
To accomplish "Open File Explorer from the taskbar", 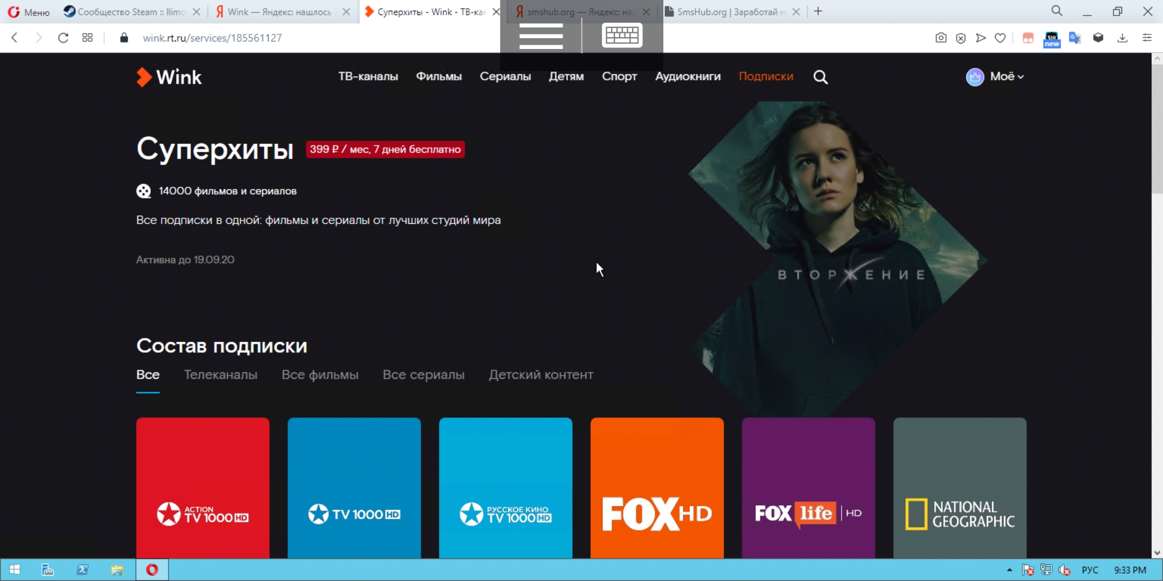I will (117, 570).
